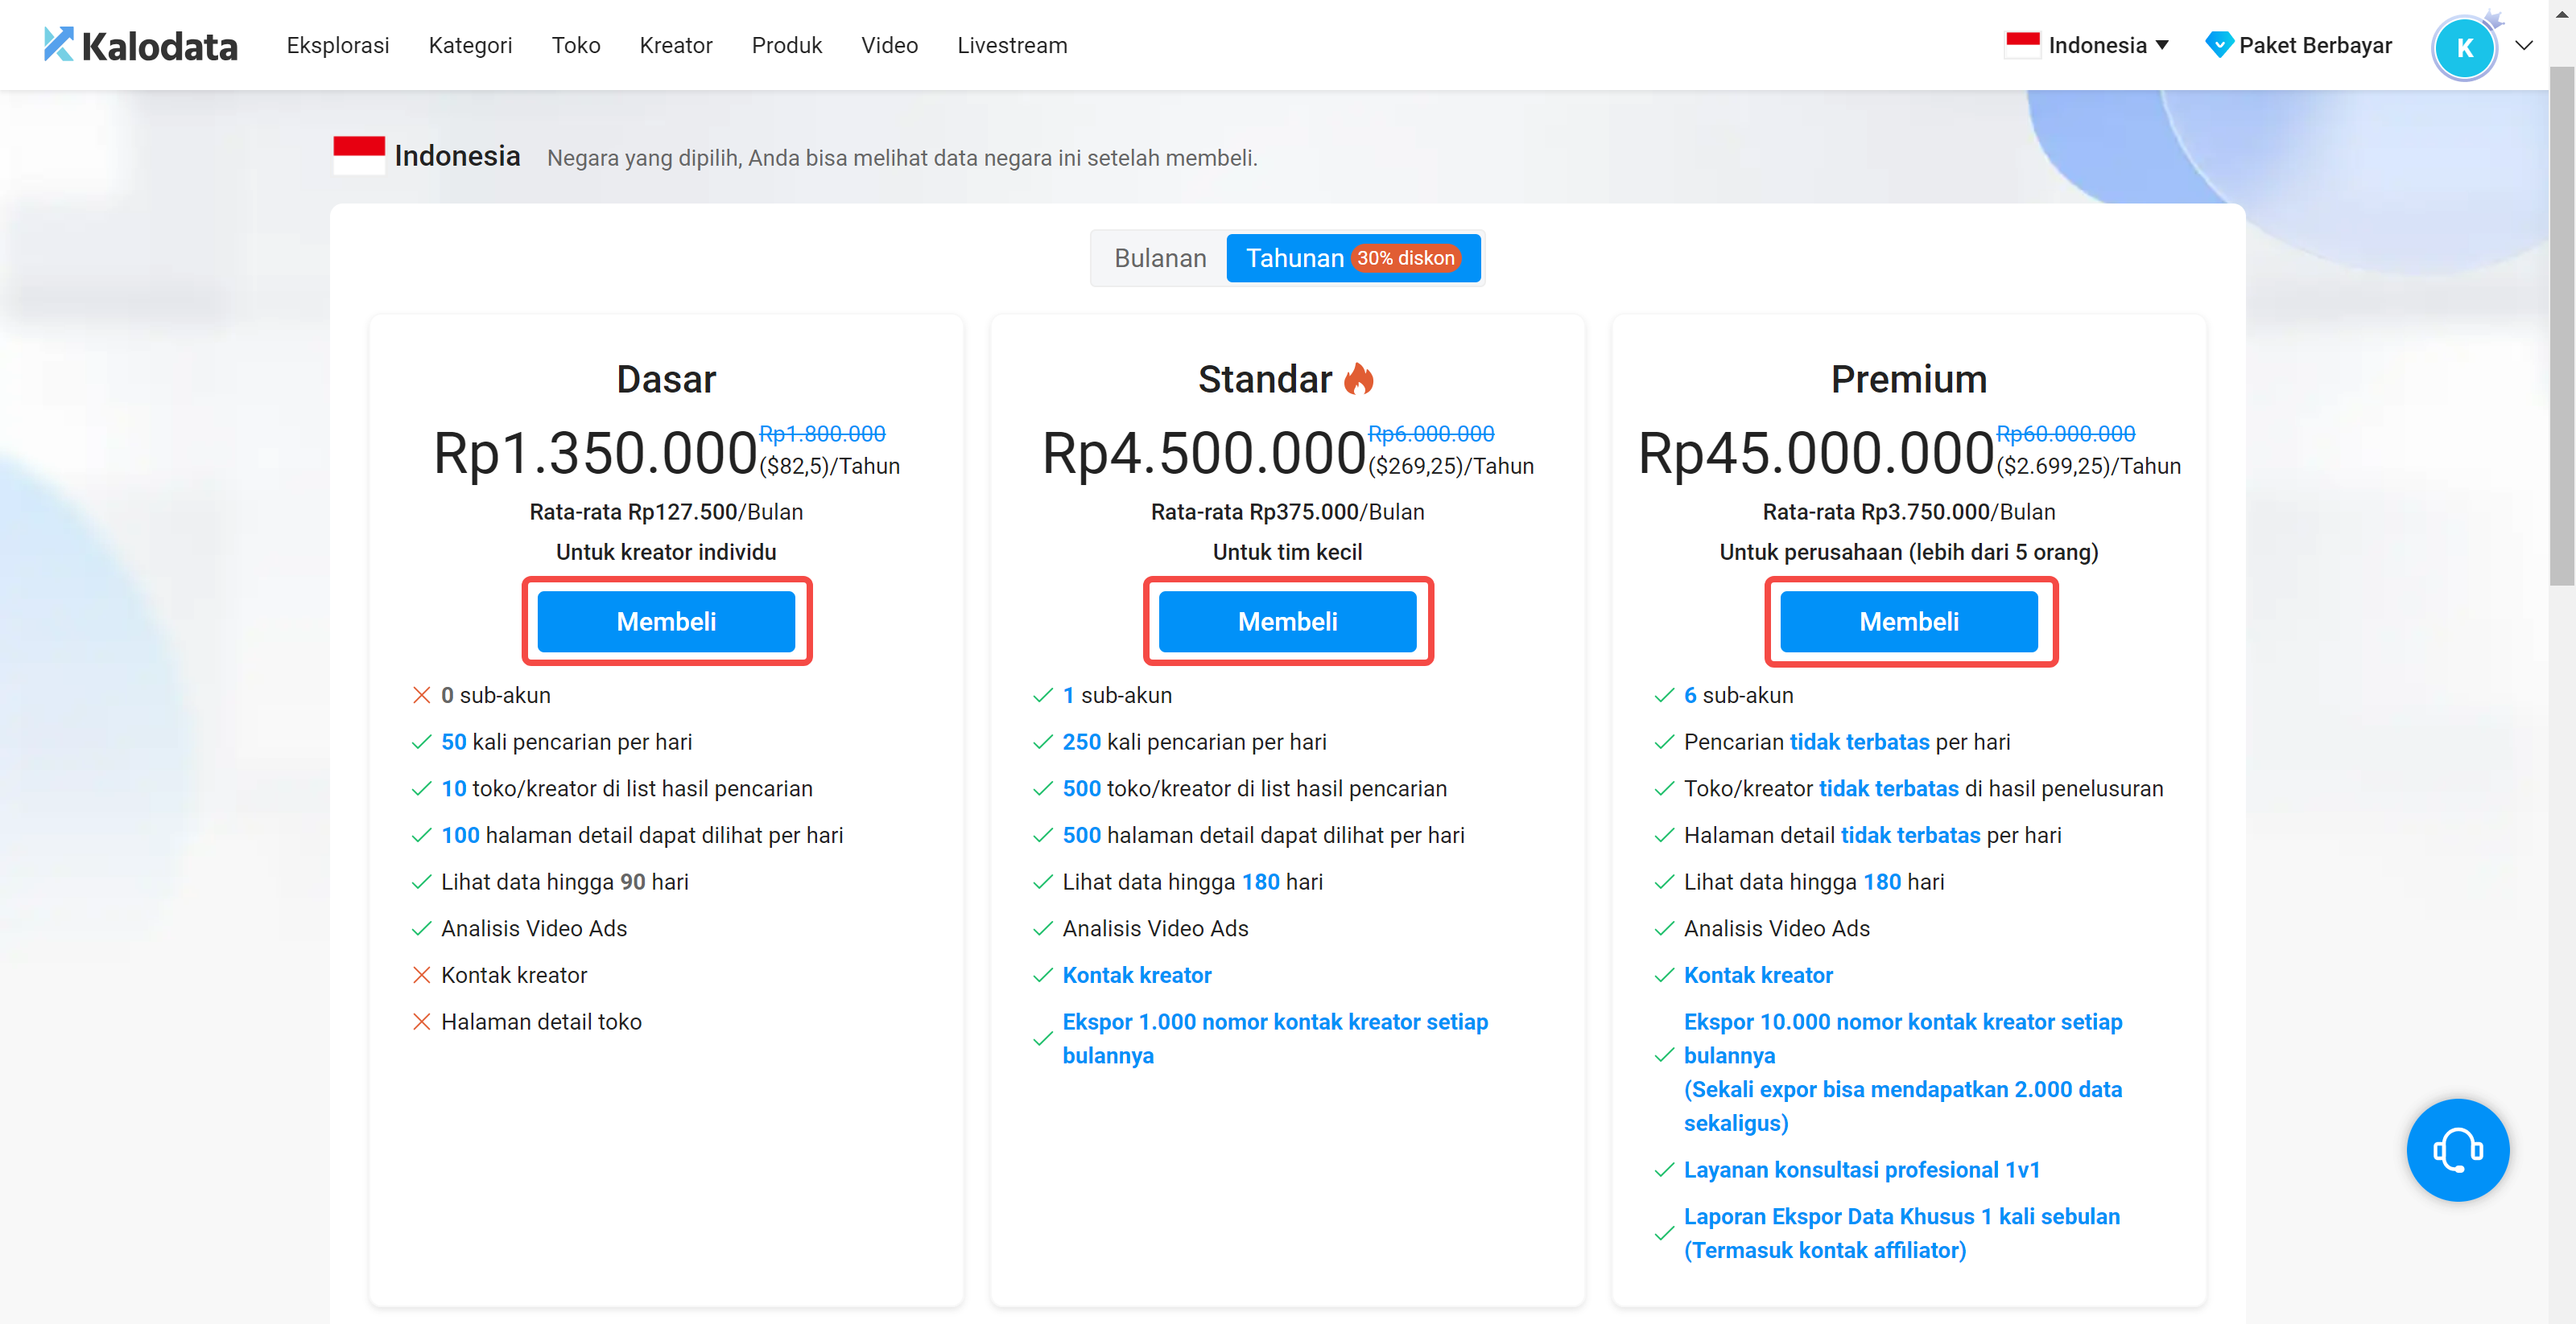Click the fire icon beside Standar

coord(1359,380)
